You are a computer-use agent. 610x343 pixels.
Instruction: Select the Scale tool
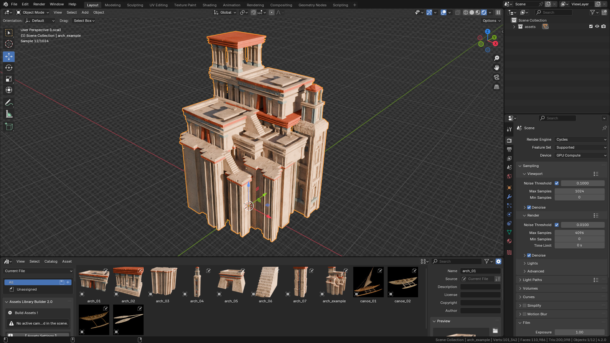tap(9, 79)
